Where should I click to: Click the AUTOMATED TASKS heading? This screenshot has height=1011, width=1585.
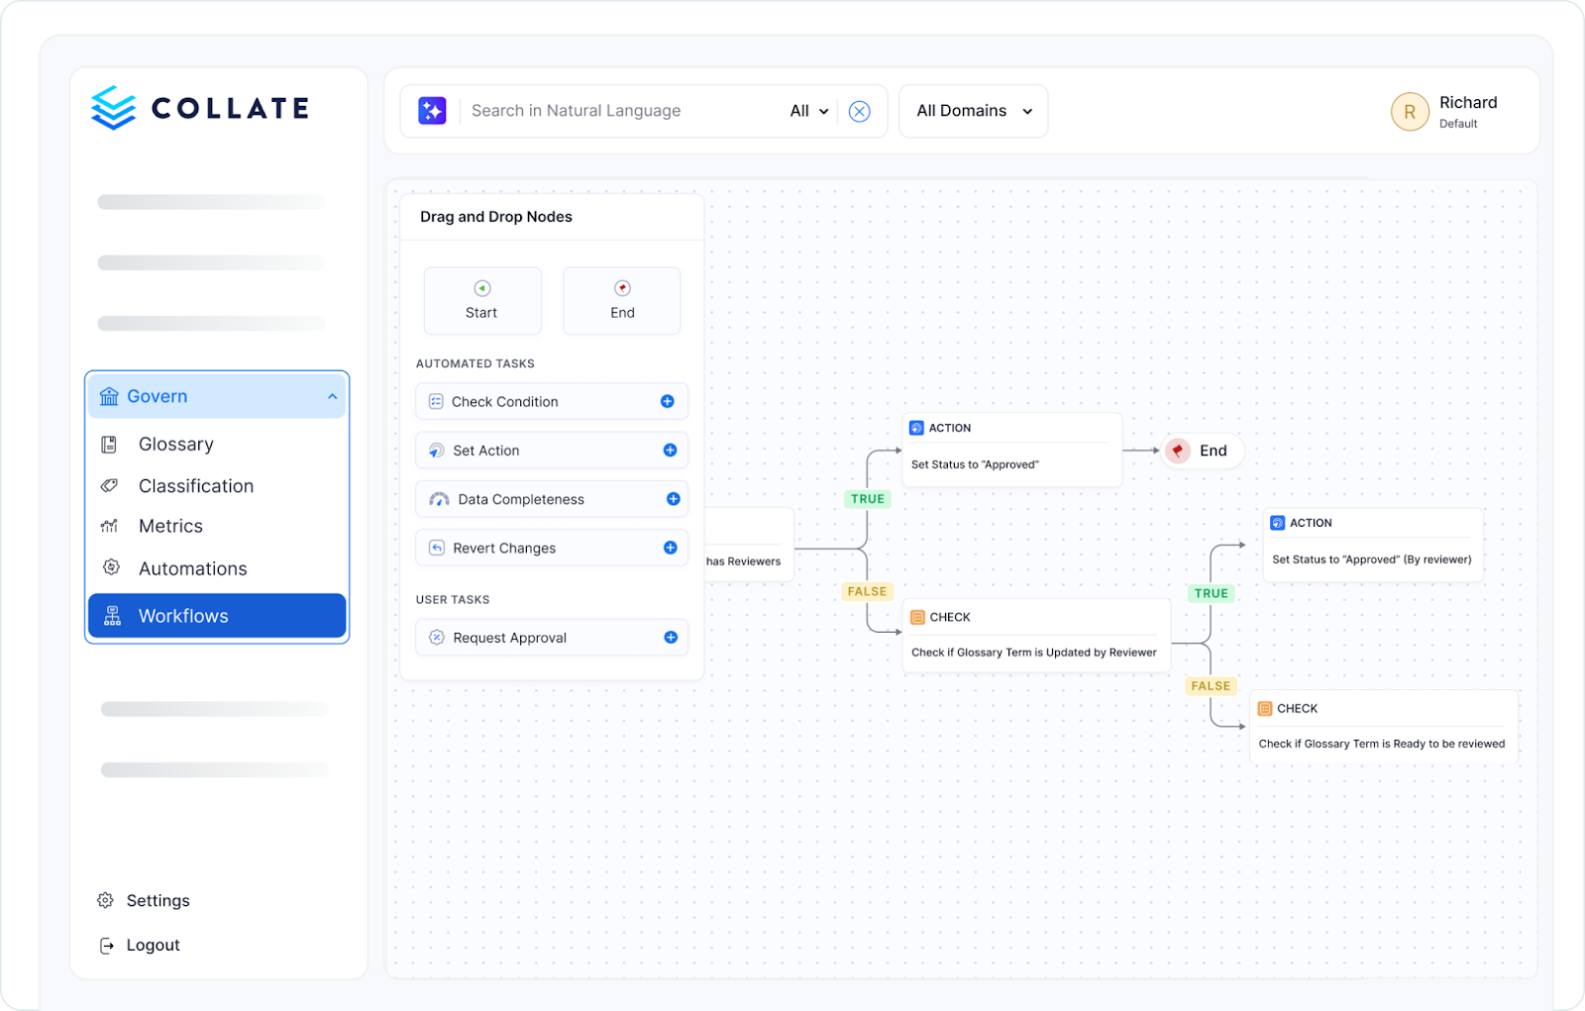click(x=475, y=363)
